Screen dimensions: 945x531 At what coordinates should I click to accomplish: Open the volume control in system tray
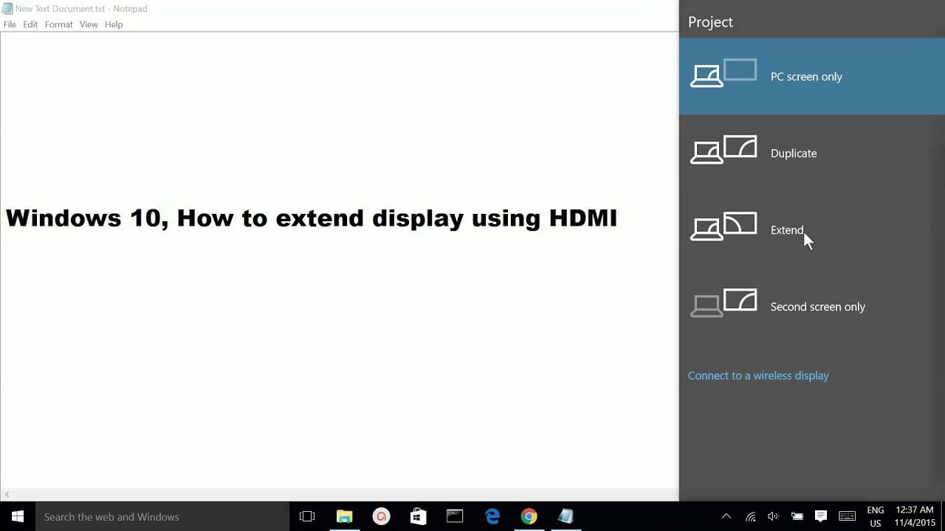coord(773,516)
